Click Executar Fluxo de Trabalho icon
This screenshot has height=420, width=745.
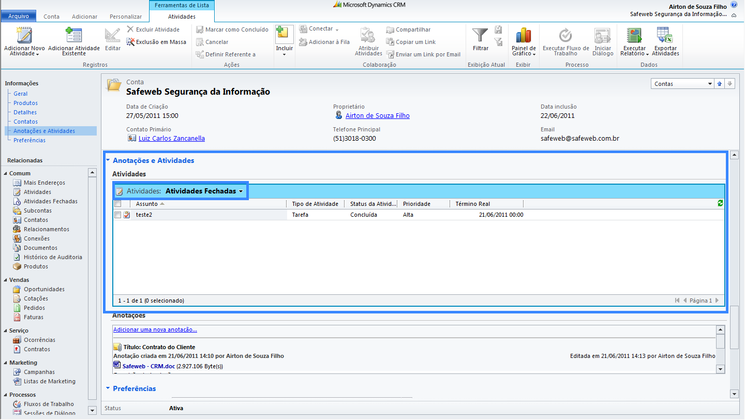(565, 35)
